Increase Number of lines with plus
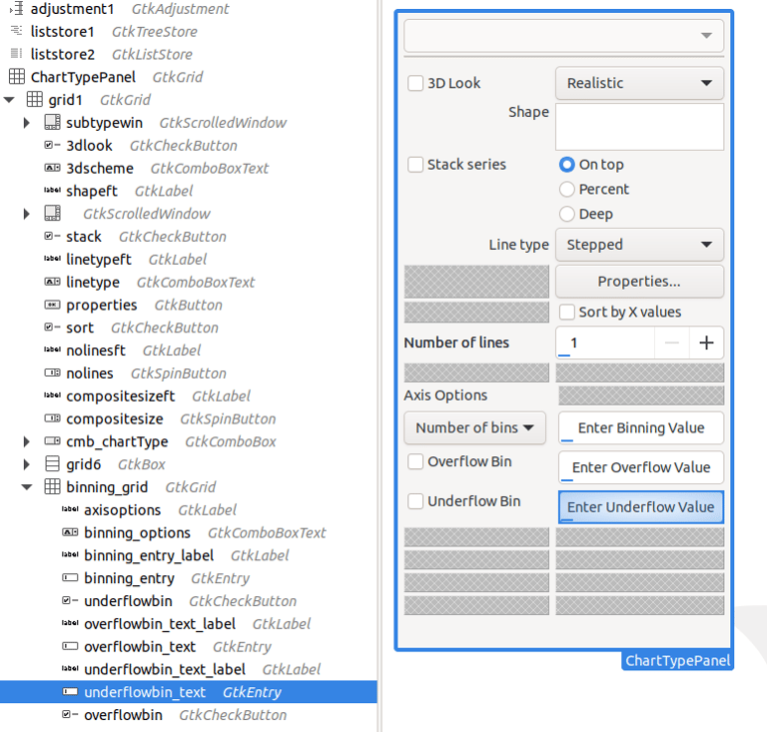This screenshot has width=767, height=732. pyautogui.click(x=706, y=343)
